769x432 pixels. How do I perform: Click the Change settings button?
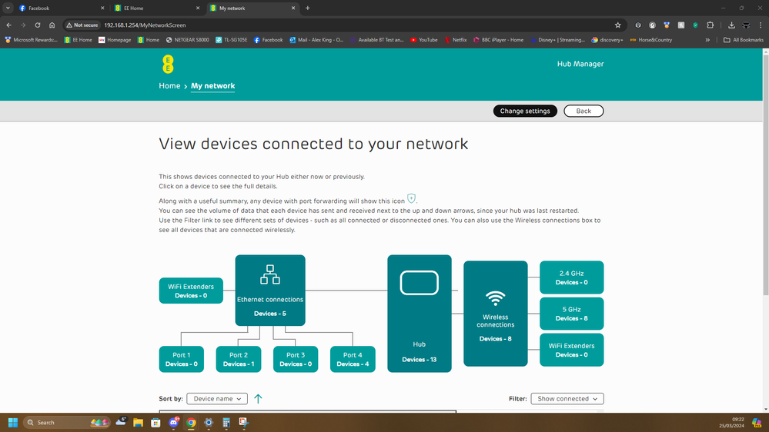point(525,111)
